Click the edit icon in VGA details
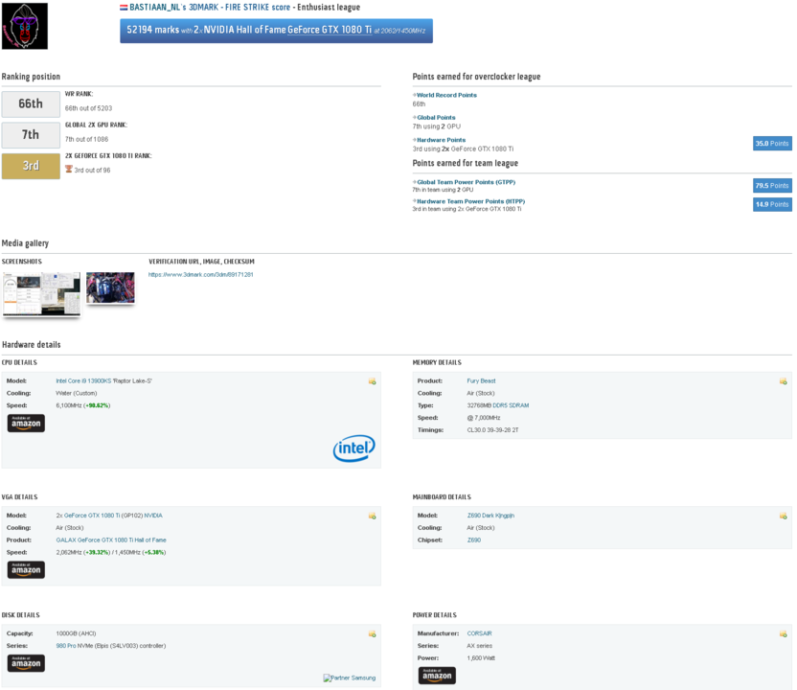This screenshot has width=797, height=690. (x=372, y=517)
